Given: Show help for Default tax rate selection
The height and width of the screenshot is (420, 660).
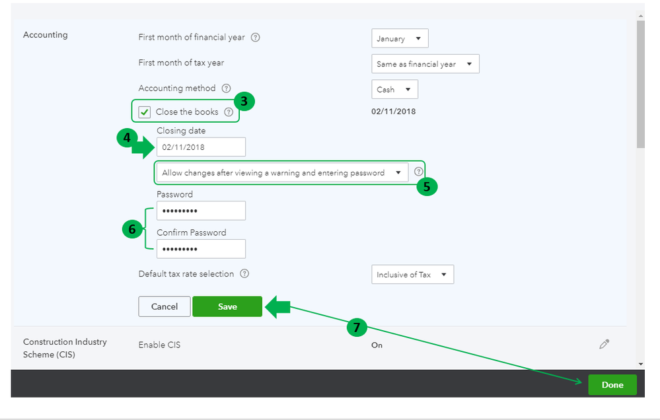Looking at the screenshot, I should 244,273.
